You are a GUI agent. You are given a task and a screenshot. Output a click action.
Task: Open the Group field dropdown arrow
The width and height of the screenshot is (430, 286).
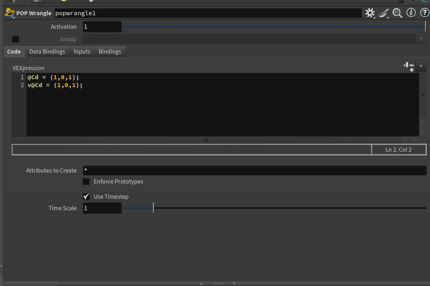(421, 39)
